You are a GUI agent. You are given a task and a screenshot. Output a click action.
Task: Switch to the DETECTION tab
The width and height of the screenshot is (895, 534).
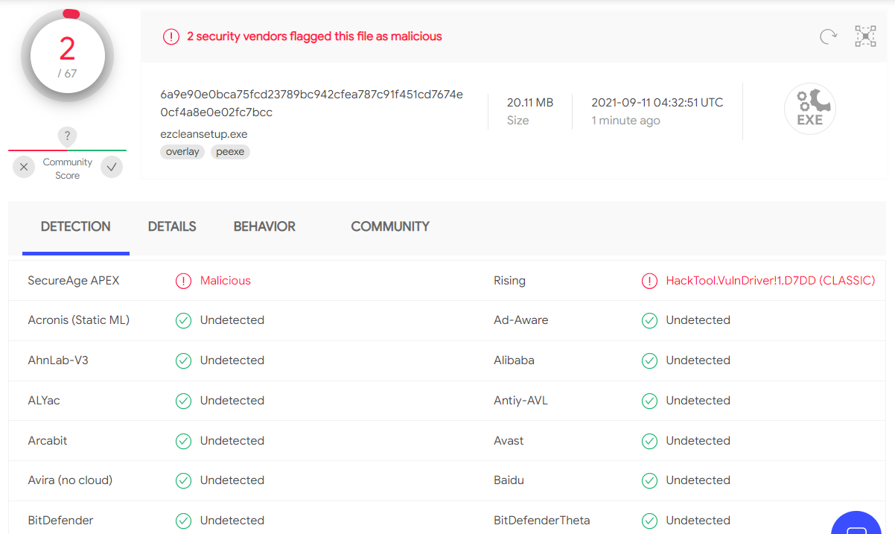coord(76,226)
